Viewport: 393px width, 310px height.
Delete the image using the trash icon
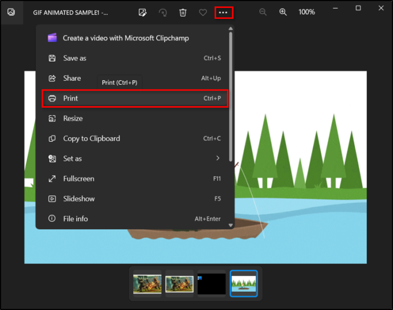click(x=183, y=13)
